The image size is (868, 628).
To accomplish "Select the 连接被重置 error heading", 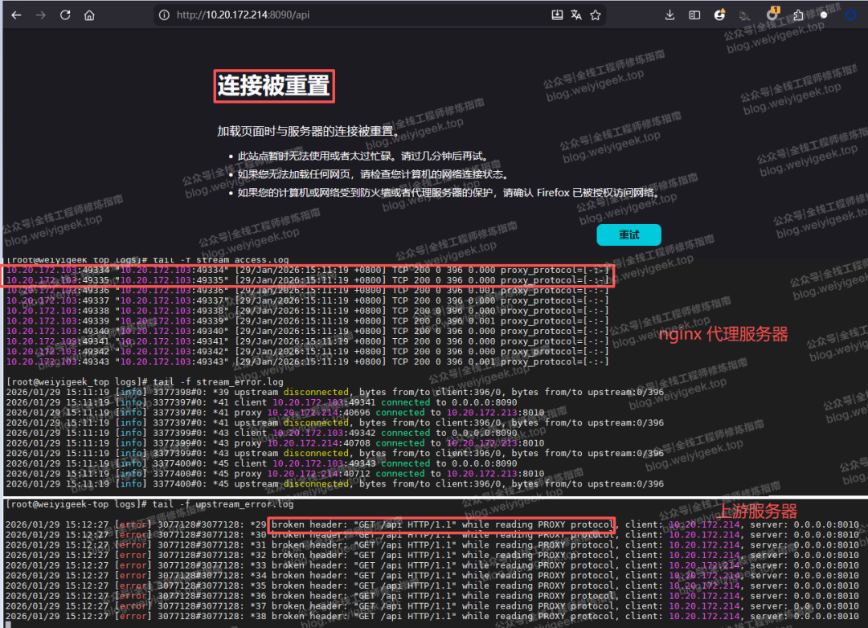I will 274,86.
